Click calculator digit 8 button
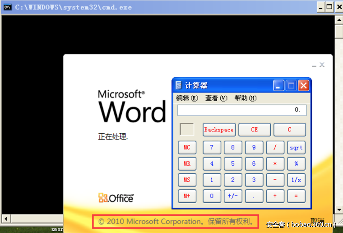The height and width of the screenshot is (233, 343). 233,147
